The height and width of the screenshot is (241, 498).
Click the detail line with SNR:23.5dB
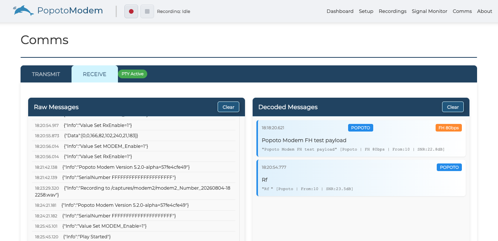[x=307, y=189]
